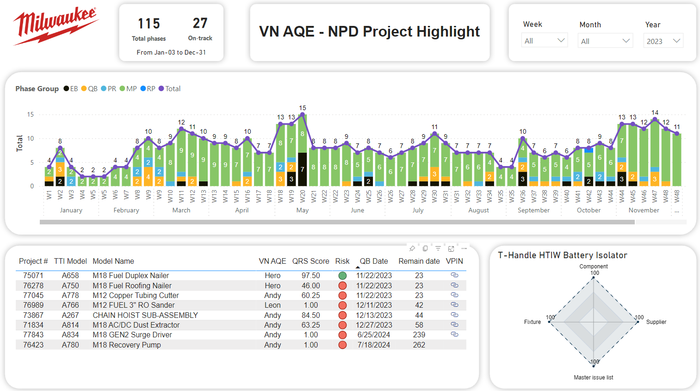
Task: Select the Total line peak labeled 15
Action: coord(303,114)
